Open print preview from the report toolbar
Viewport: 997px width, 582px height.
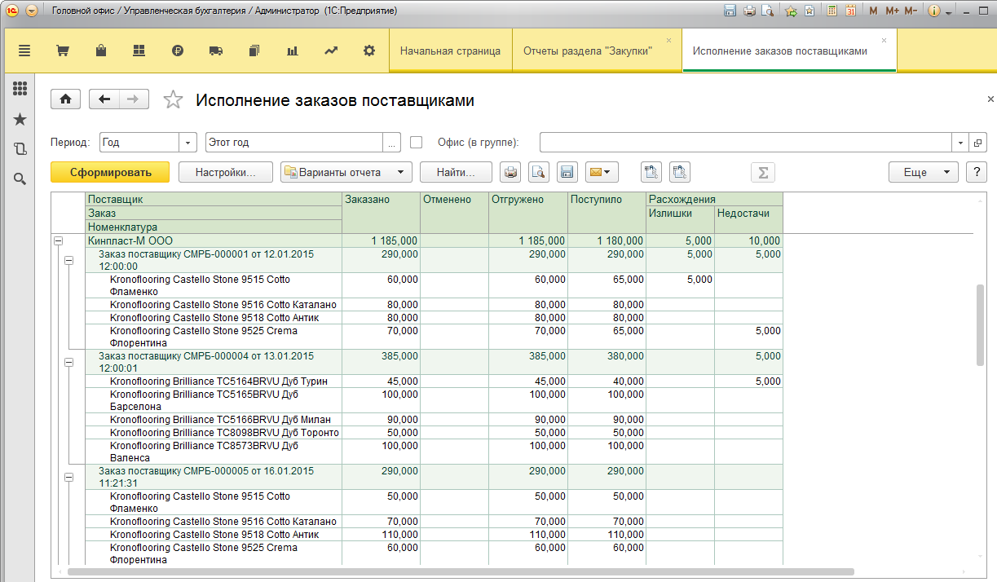(539, 172)
